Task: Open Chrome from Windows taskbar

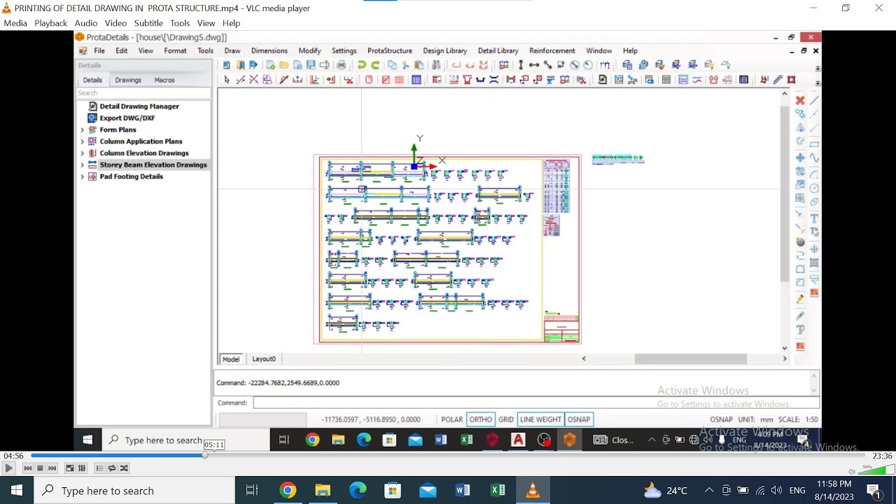Action: (288, 491)
